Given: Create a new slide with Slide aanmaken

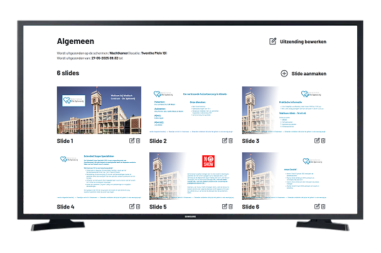Looking at the screenshot, I should click(x=303, y=73).
